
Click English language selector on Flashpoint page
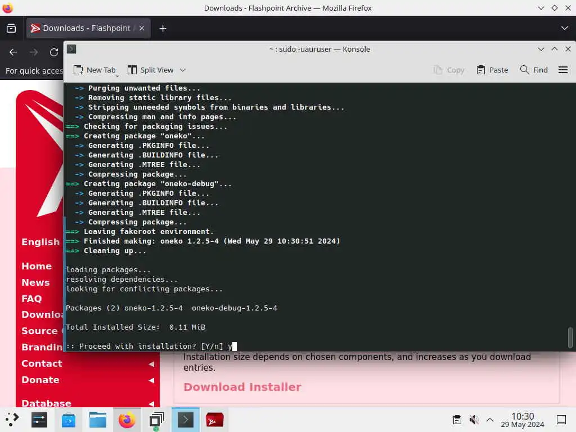point(40,242)
